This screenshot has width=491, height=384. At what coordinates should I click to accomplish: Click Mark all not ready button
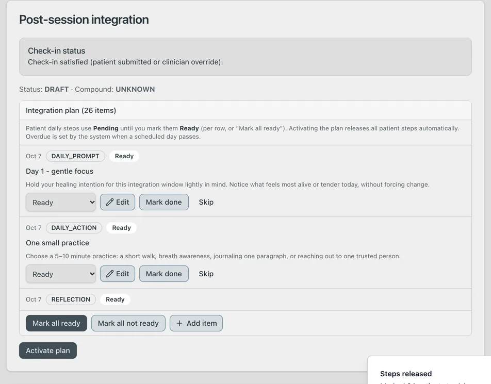pyautogui.click(x=128, y=323)
